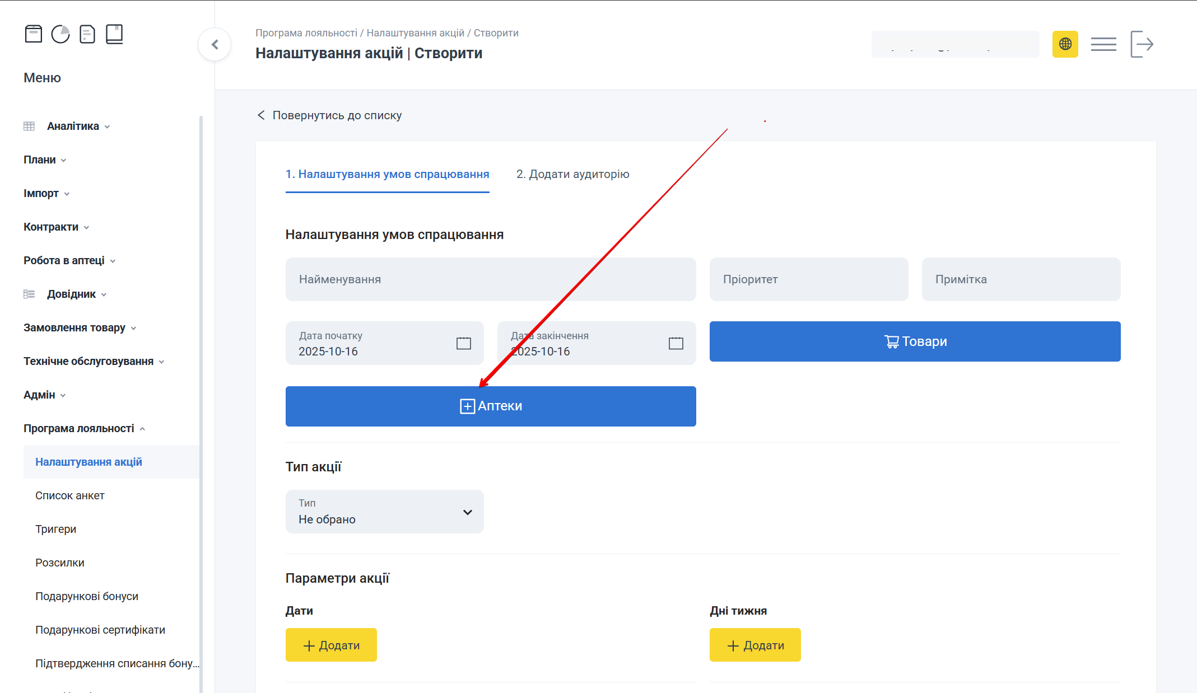Open Список анкет in the sidebar
Viewport: 1197px width, 693px height.
coord(70,495)
